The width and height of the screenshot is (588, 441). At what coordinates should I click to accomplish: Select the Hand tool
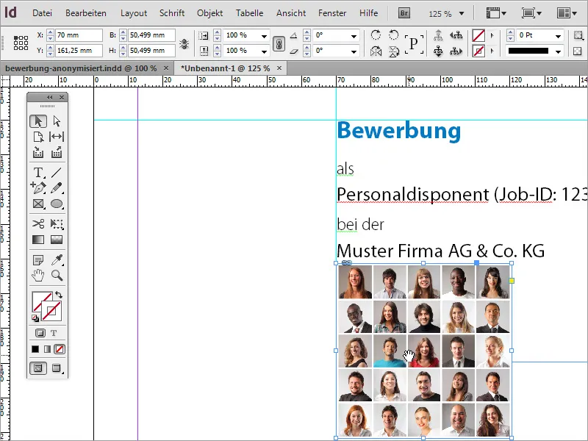click(38, 275)
